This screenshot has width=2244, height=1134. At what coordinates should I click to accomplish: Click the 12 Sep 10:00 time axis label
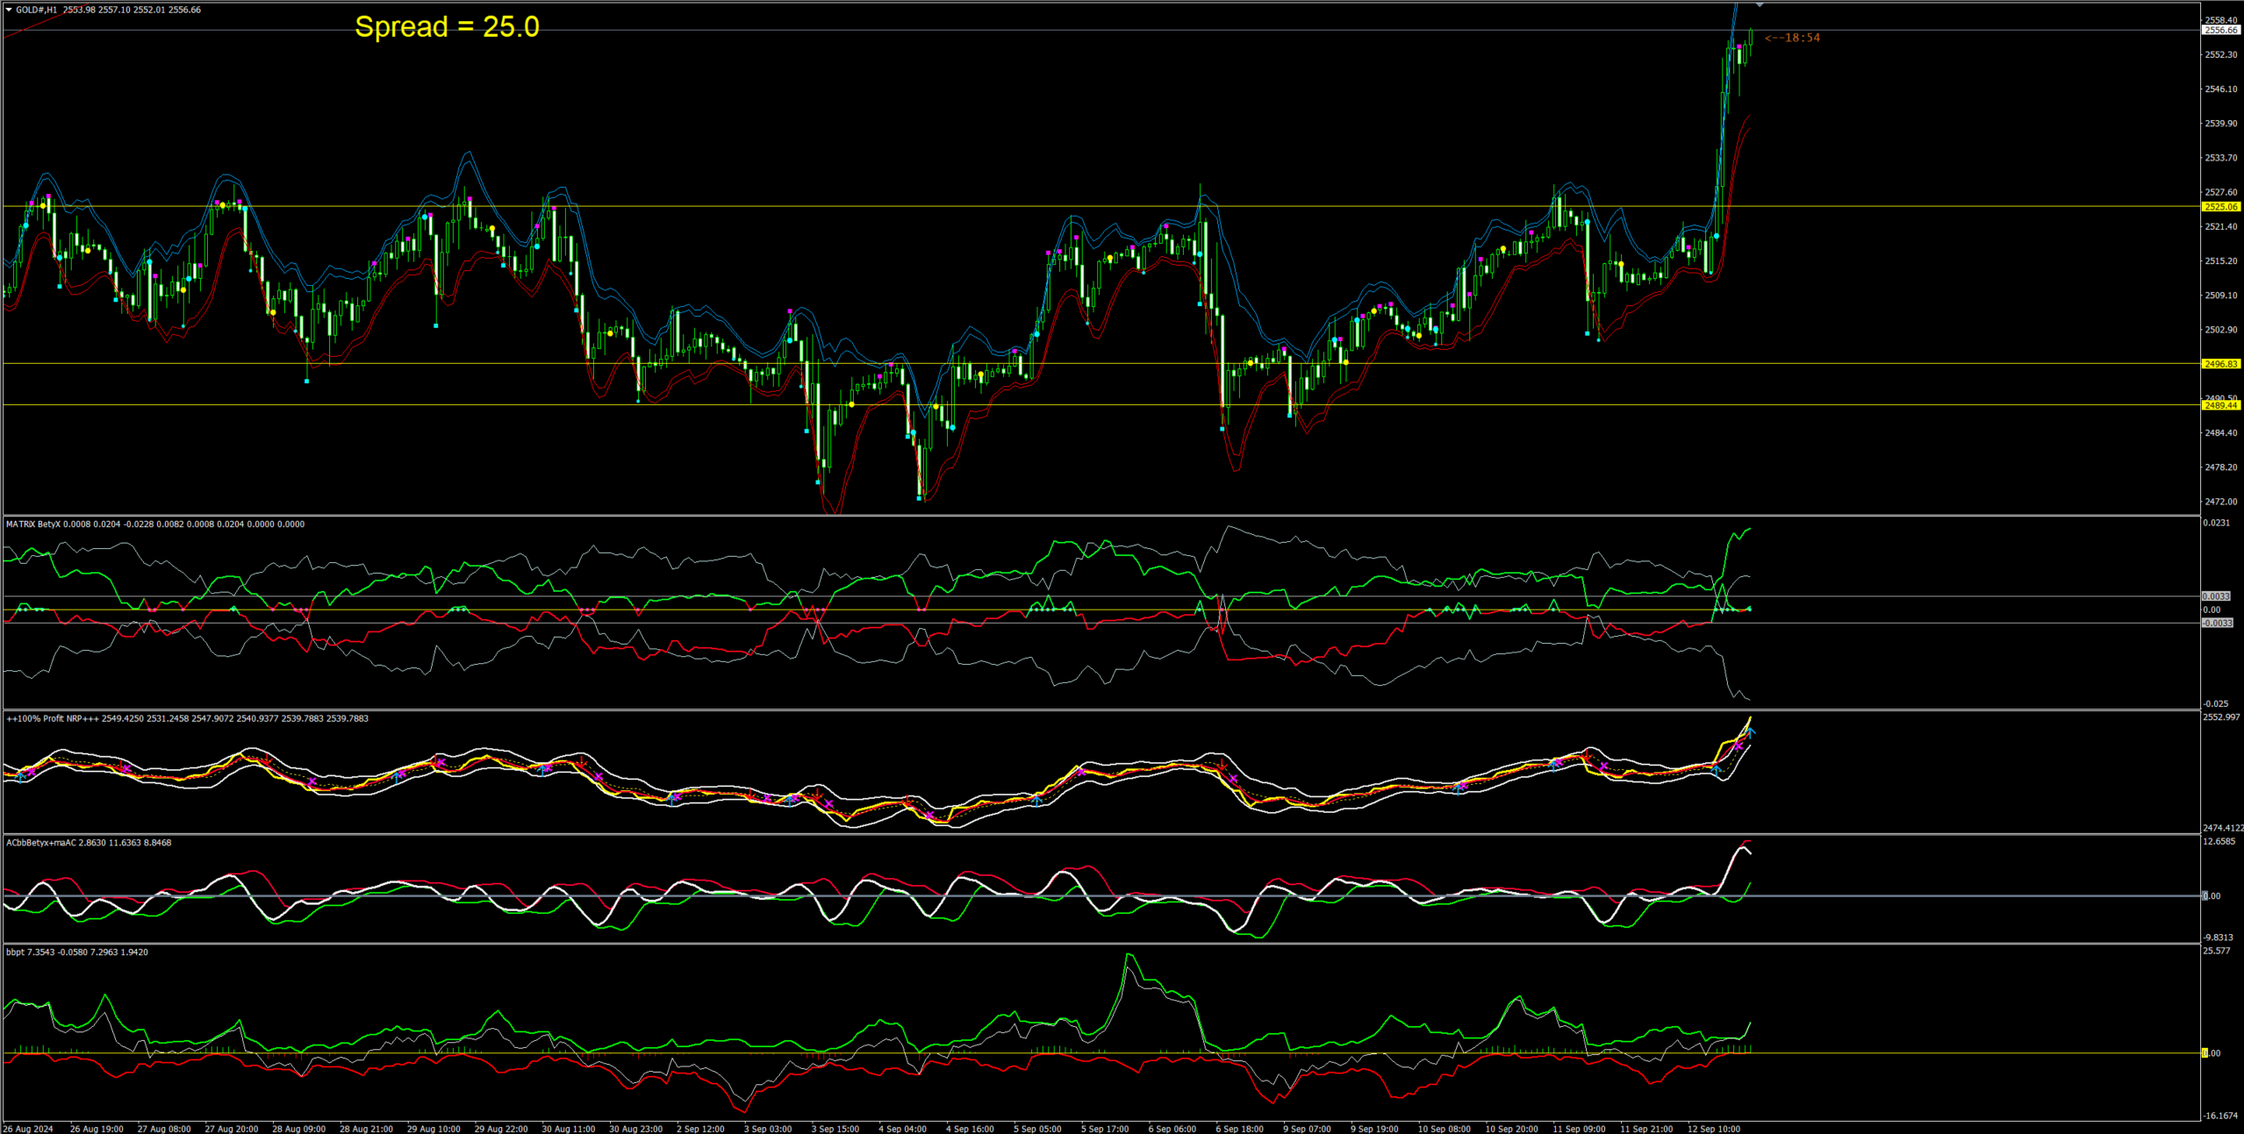pos(1713,1129)
